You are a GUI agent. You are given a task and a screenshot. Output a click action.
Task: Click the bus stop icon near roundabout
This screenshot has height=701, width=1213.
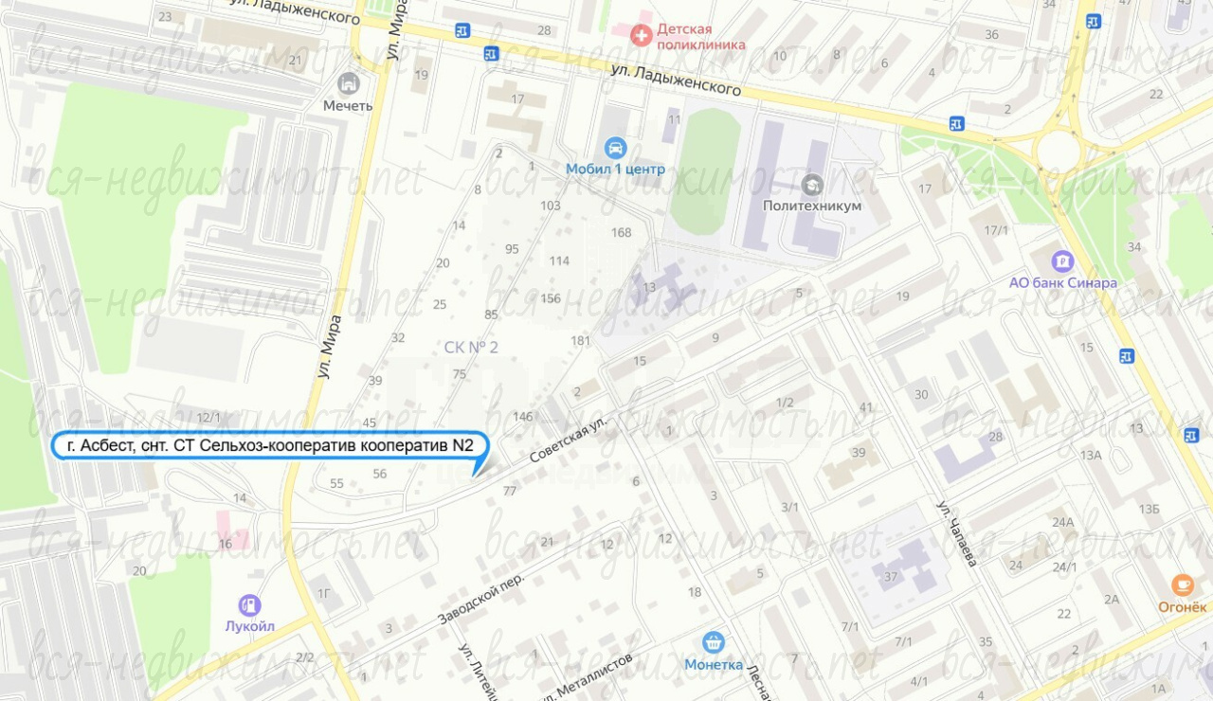(957, 124)
